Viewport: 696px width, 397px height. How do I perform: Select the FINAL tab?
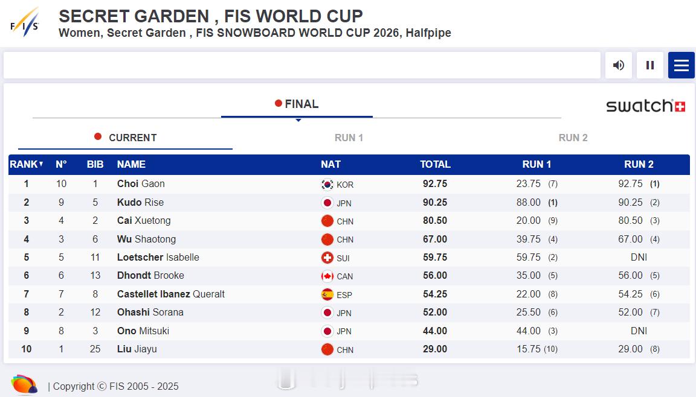pos(297,104)
